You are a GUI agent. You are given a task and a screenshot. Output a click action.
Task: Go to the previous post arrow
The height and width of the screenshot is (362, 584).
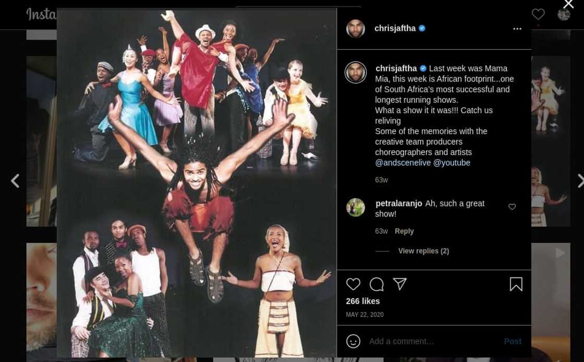[15, 180]
